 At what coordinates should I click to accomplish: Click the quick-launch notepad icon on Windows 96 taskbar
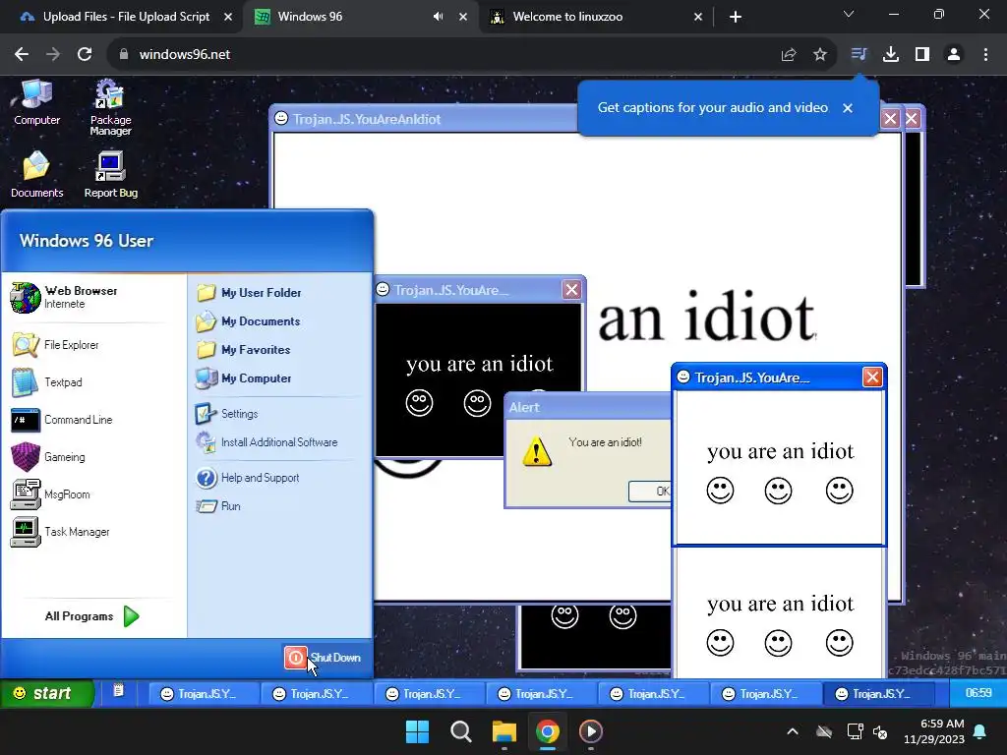pyautogui.click(x=118, y=691)
